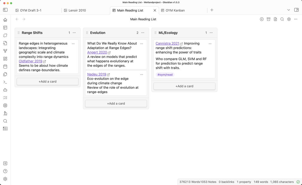
Task: Select the #oym/read tag on the Cannistra card
Action: (x=165, y=74)
